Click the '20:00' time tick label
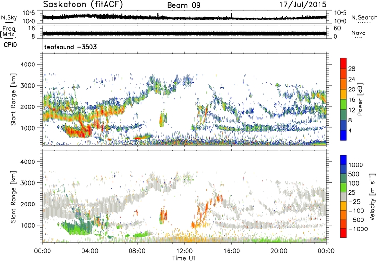Screen dimensions: 377x261 coord(279,251)
